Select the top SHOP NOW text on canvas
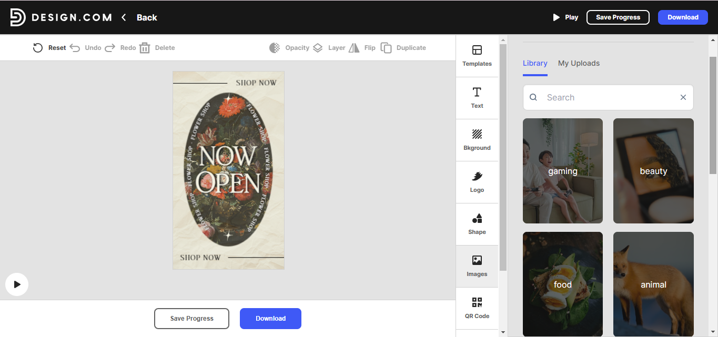 (x=256, y=83)
